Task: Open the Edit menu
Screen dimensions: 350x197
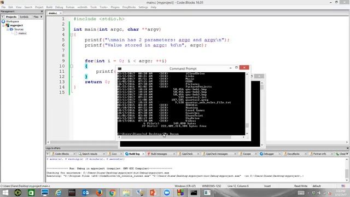Action: (10, 7)
